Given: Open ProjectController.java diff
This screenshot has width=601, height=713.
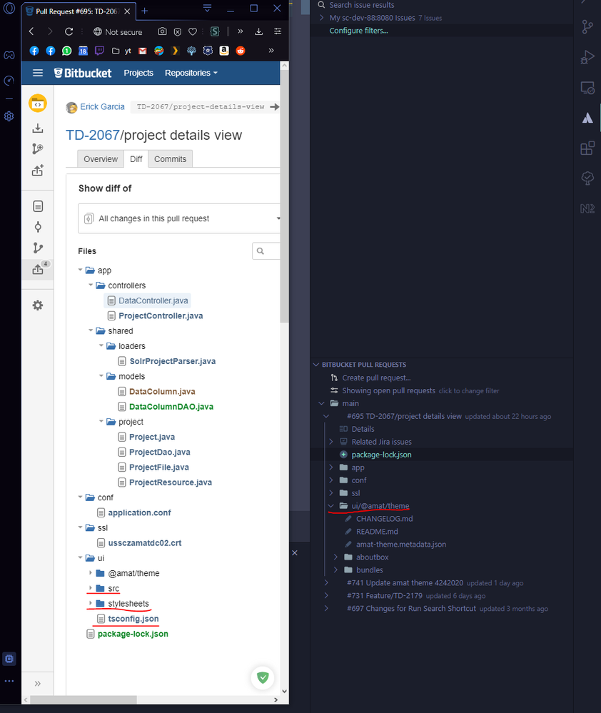Looking at the screenshot, I should coord(161,315).
